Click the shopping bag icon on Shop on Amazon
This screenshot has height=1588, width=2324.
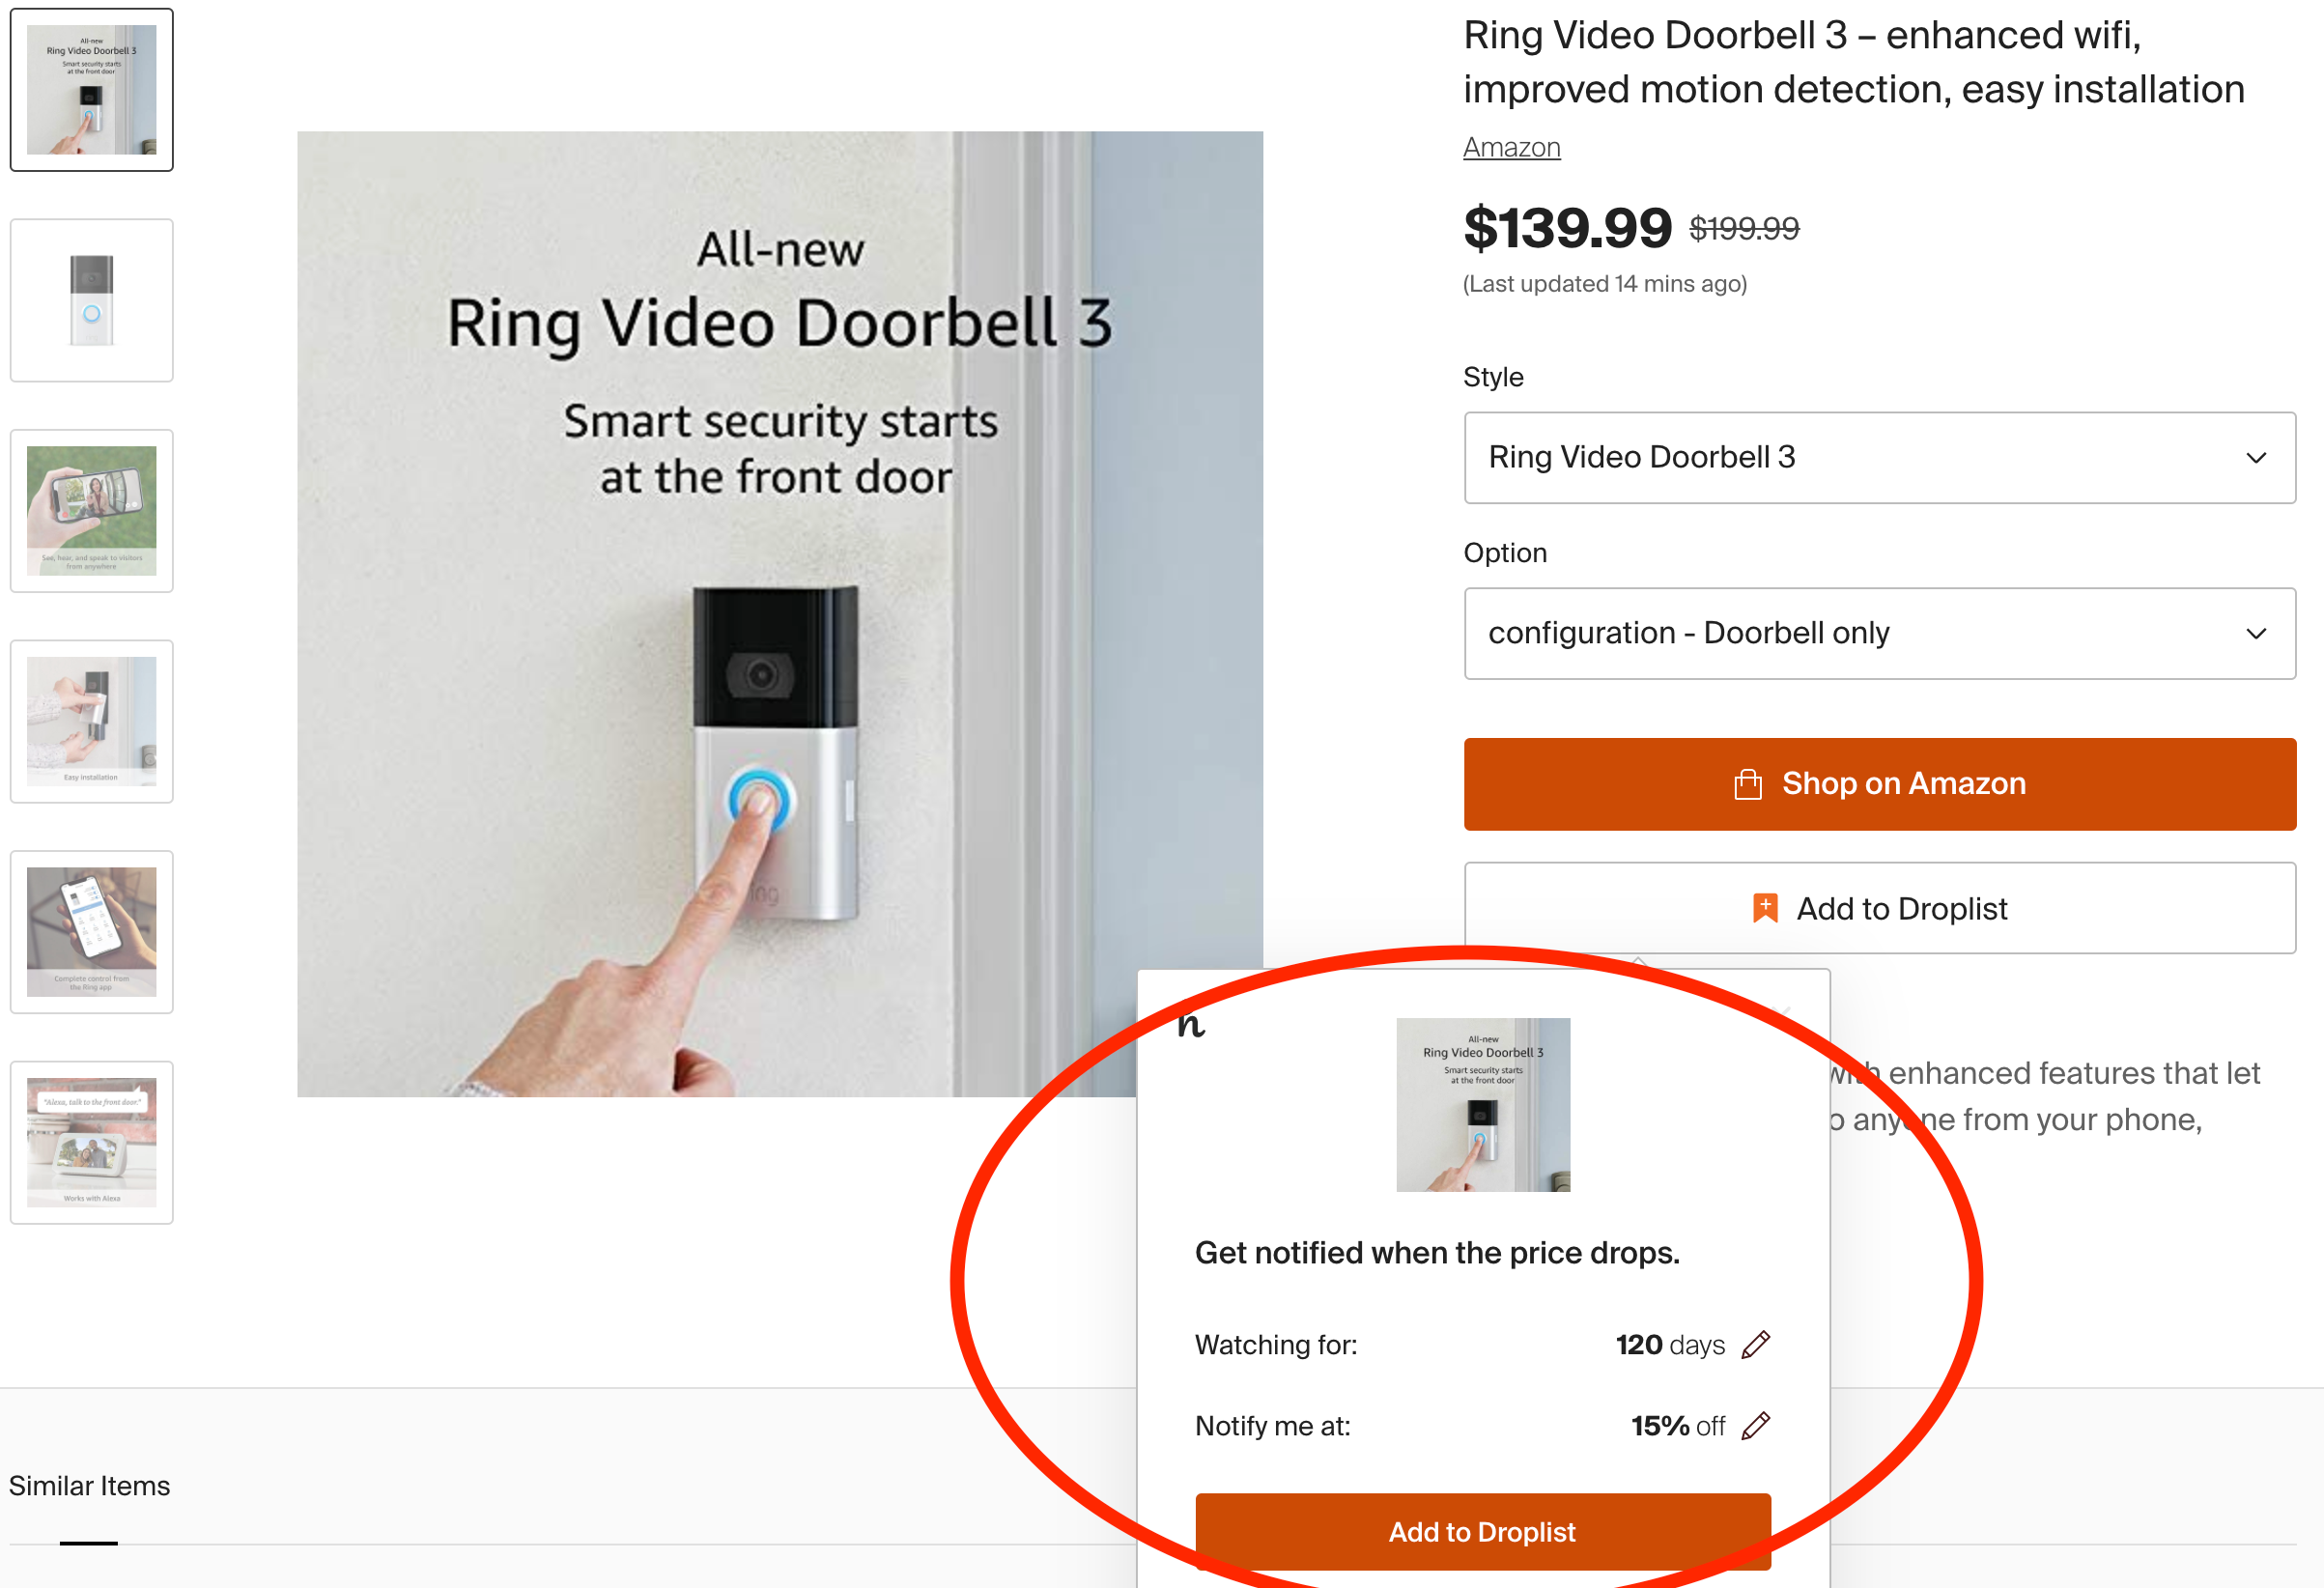[x=1747, y=784]
